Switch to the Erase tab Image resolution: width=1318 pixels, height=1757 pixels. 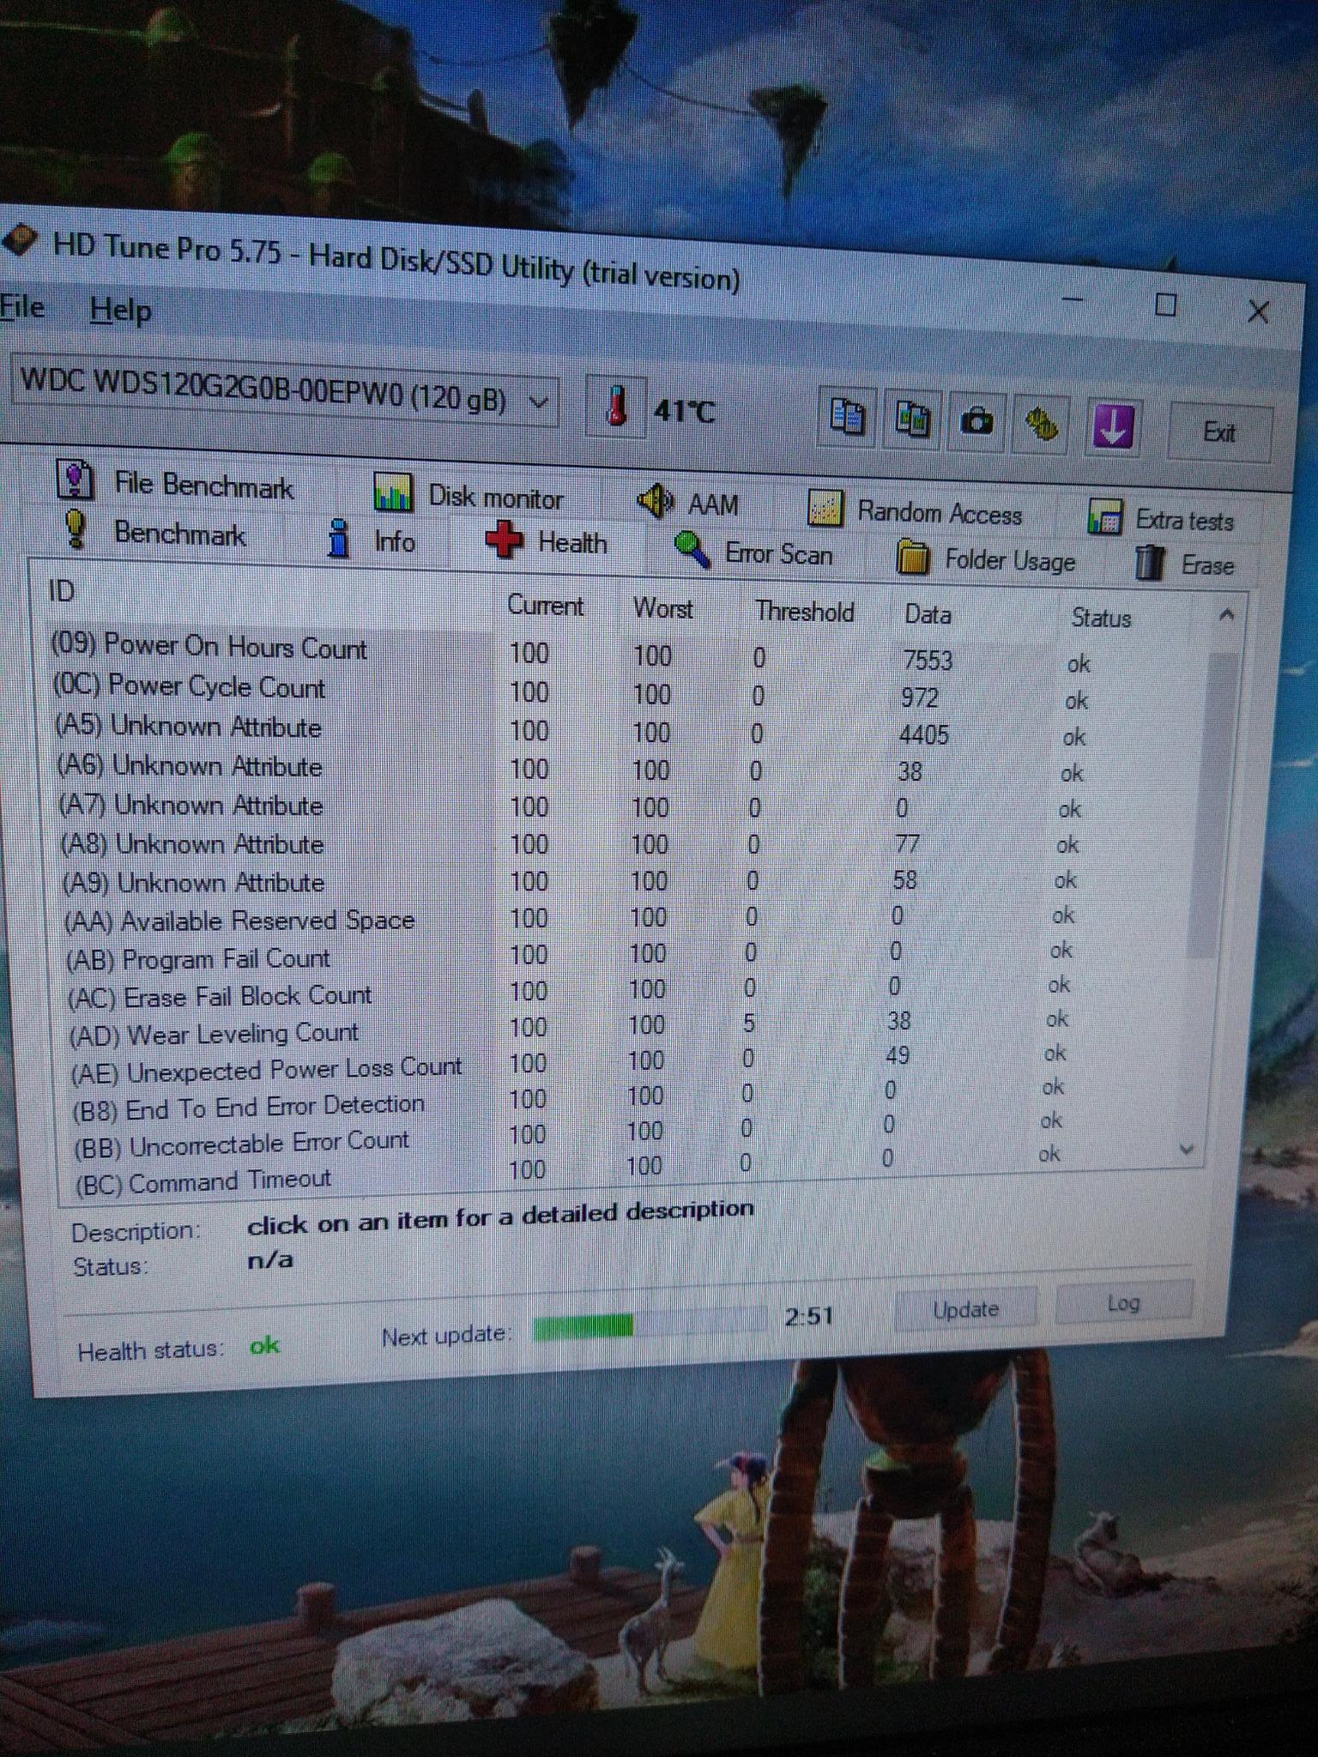[x=1184, y=565]
